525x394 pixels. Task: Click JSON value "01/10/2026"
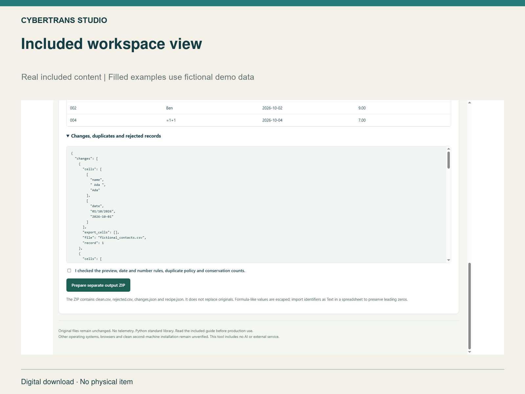click(x=103, y=211)
